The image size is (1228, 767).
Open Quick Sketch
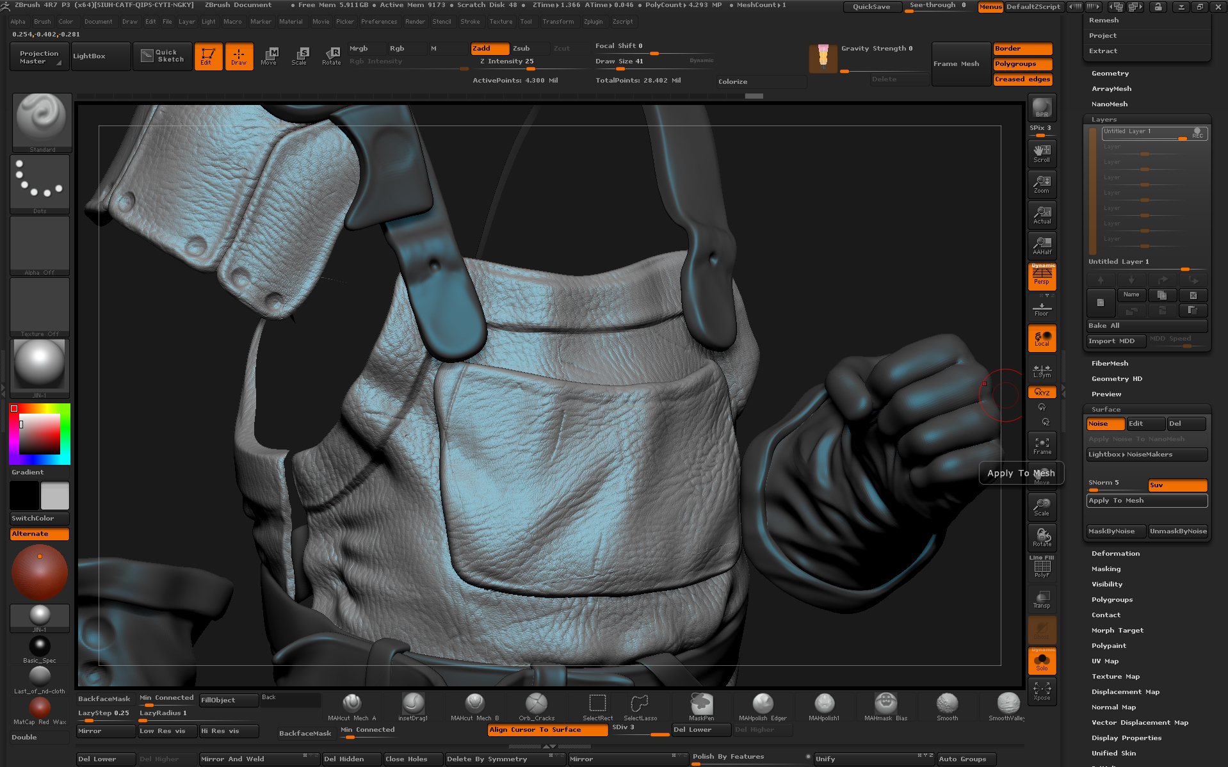tap(163, 56)
